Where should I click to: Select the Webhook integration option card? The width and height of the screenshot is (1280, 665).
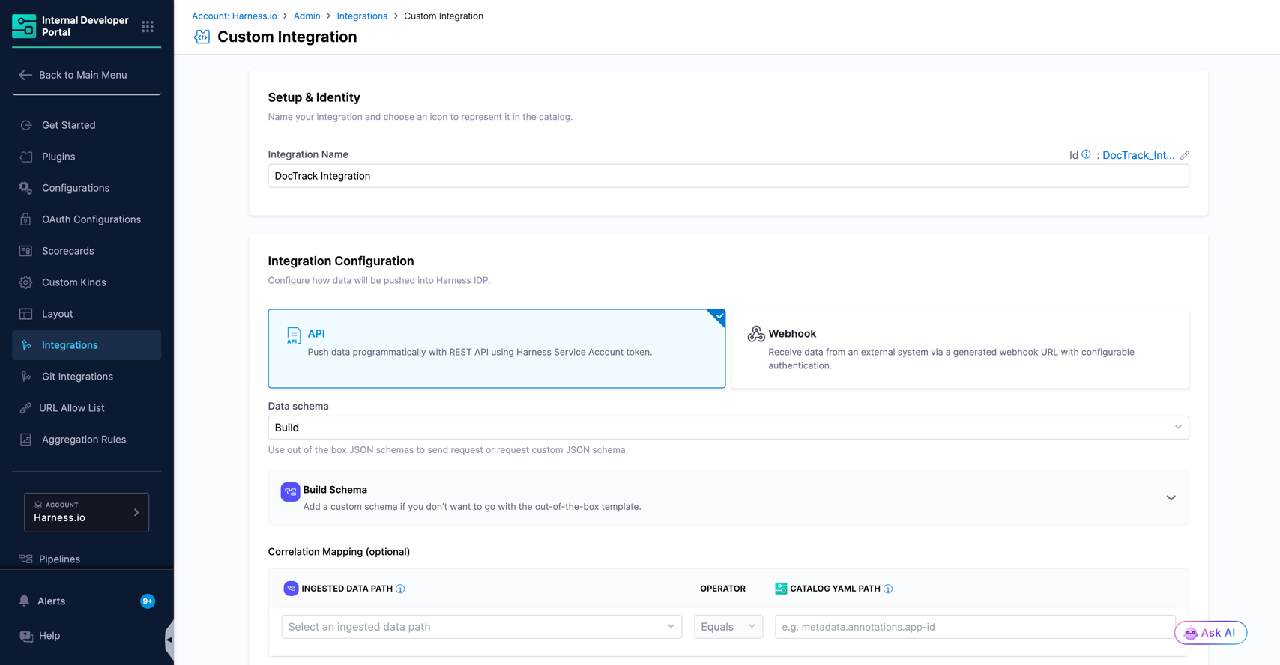960,349
